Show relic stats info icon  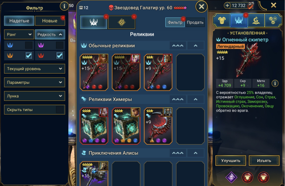(x=275, y=83)
